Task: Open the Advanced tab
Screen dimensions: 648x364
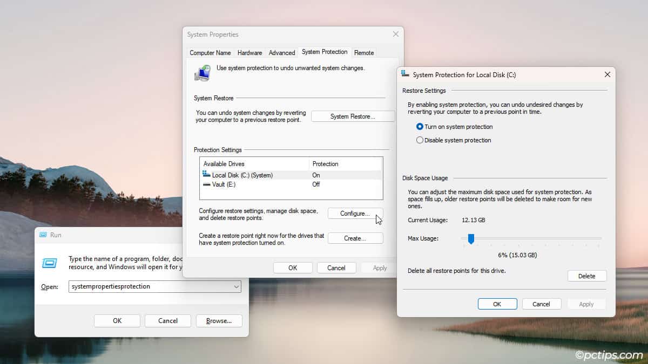Action: [x=282, y=53]
